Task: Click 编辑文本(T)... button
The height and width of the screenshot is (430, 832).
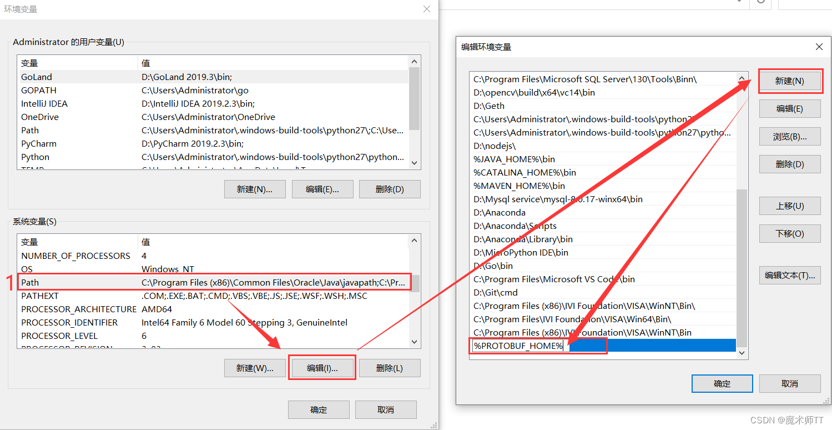Action: point(790,276)
